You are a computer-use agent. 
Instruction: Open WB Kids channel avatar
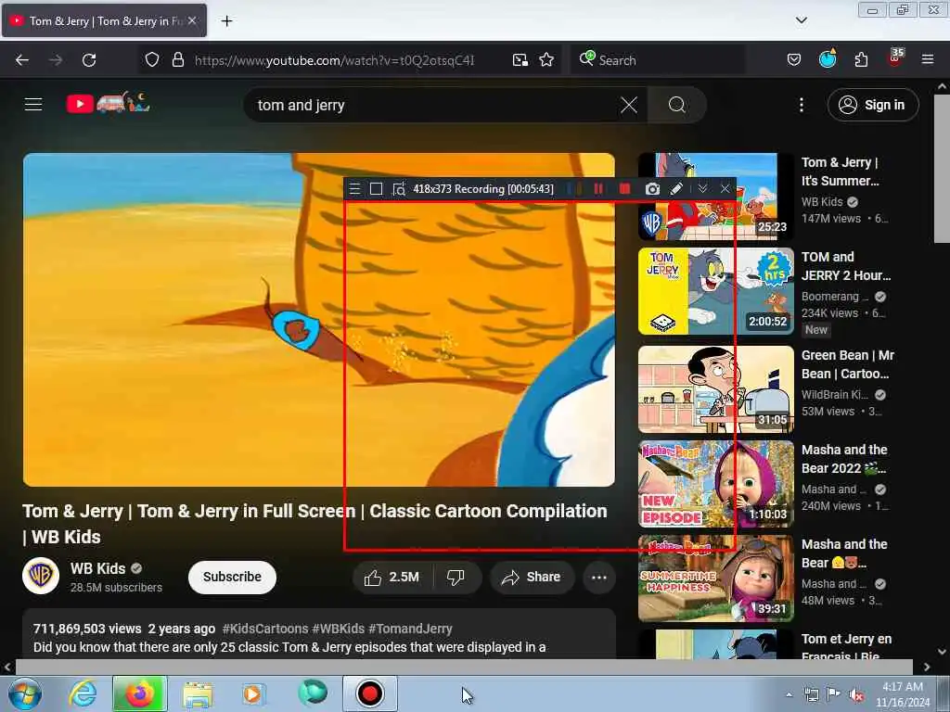click(41, 576)
